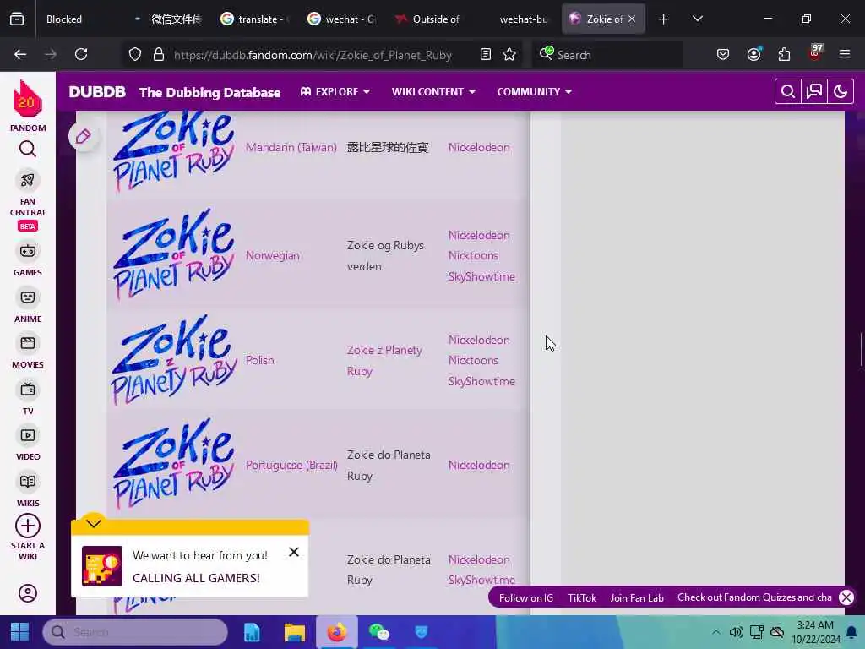
Task: Open the user profile icon in Fandom sidebar
Action: tap(28, 593)
